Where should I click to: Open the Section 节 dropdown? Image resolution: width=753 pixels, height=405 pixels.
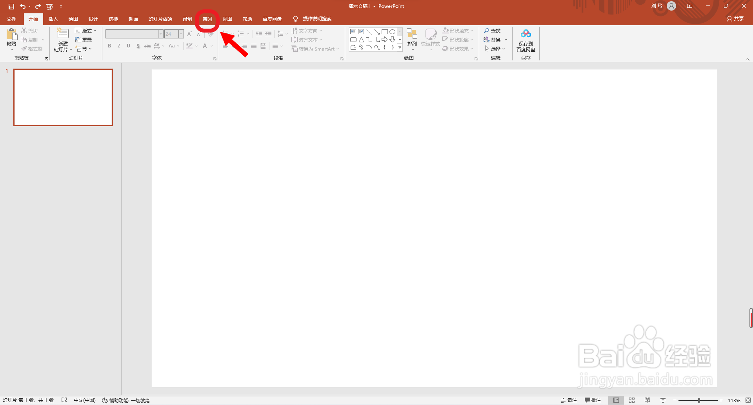coord(83,49)
